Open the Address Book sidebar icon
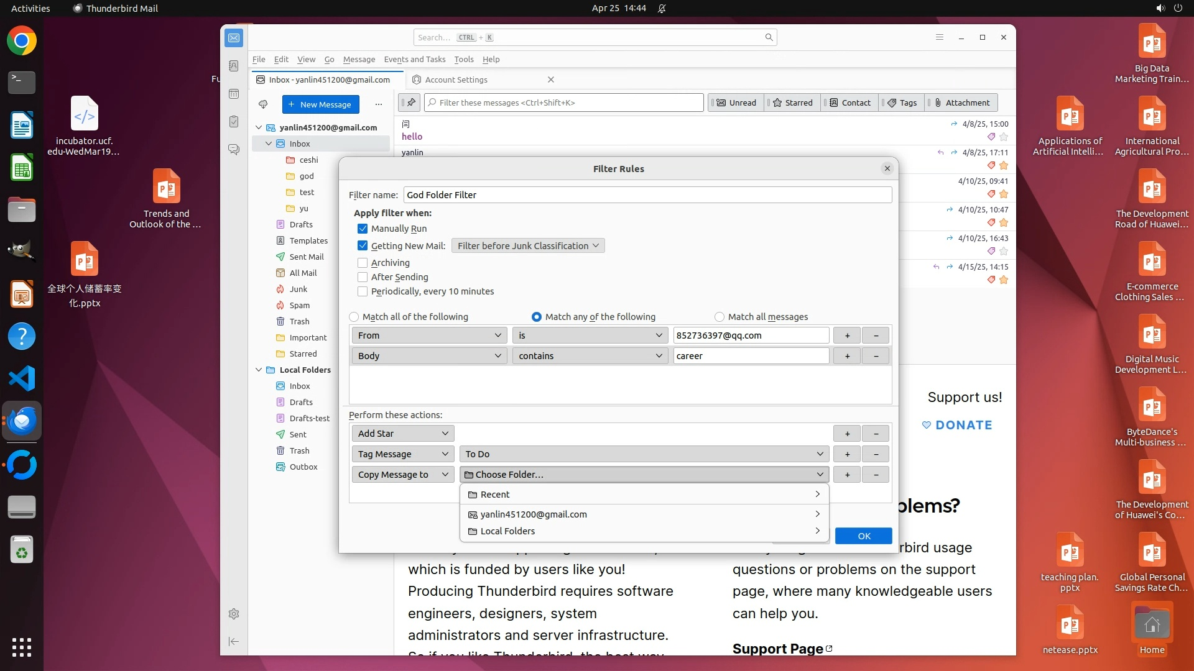This screenshot has width=1194, height=671. pos(234,66)
